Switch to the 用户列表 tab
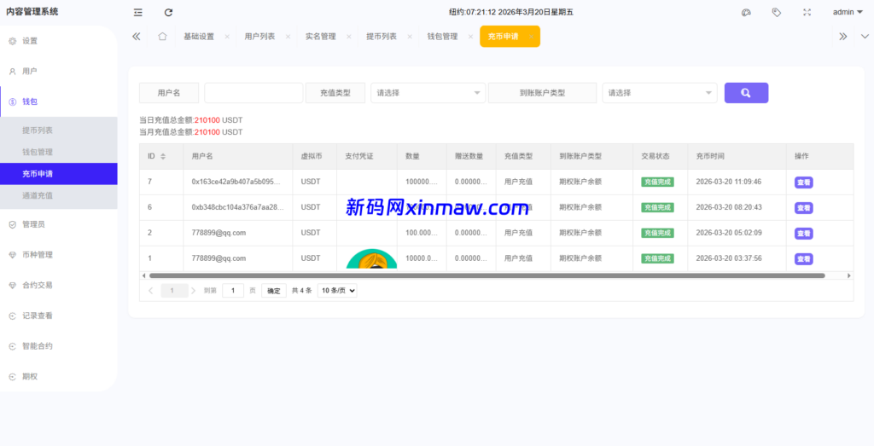Image resolution: width=874 pixels, height=446 pixels. click(259, 36)
